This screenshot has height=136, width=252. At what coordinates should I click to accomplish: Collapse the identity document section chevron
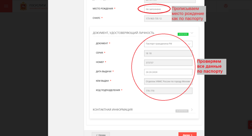pos(192,33)
